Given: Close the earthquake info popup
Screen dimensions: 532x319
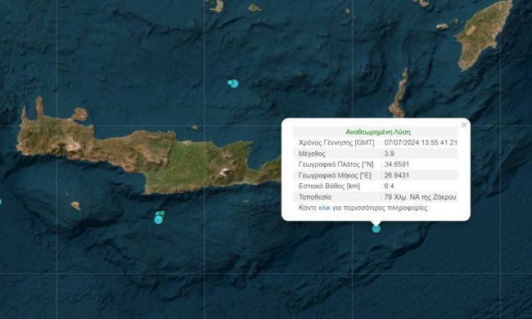Looking at the screenshot, I should (464, 125).
